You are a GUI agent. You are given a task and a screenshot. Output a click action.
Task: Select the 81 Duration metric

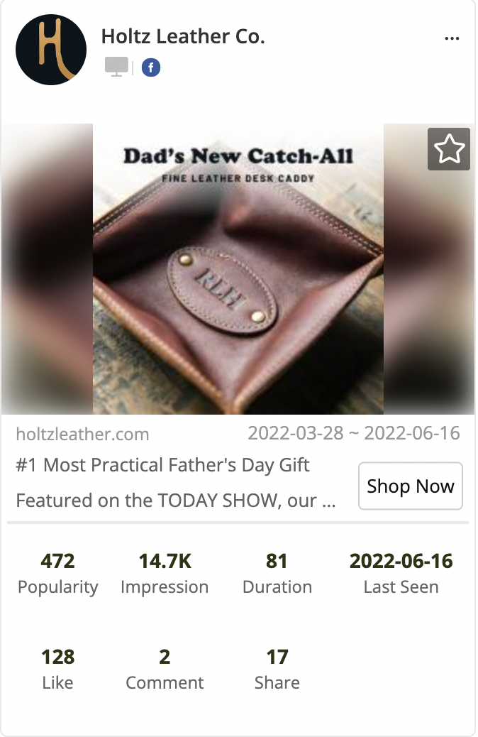tap(277, 574)
